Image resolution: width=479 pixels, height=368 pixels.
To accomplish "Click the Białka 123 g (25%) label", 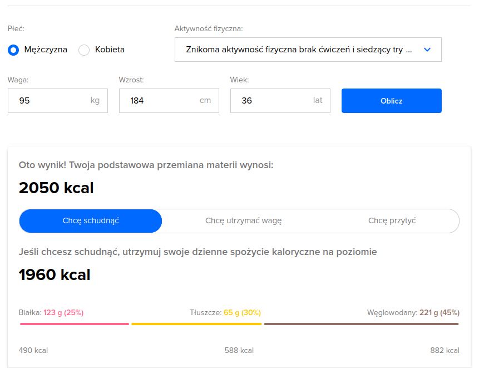I will point(51,312).
